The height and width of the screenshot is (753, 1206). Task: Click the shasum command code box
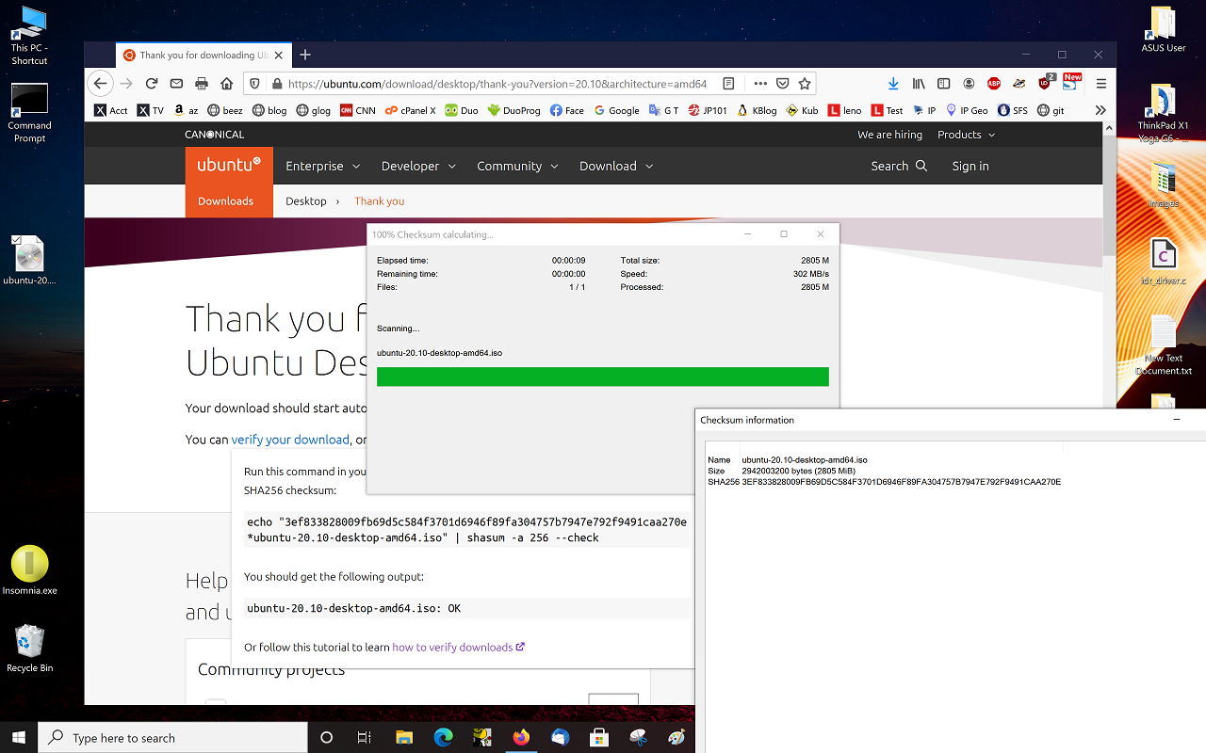pos(466,529)
